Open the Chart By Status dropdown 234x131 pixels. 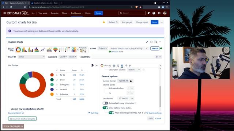31,57
